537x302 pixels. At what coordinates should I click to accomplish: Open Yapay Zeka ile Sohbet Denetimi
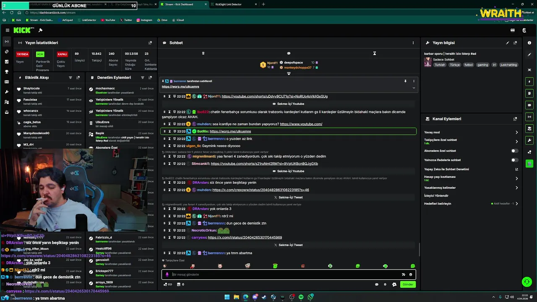(471, 169)
